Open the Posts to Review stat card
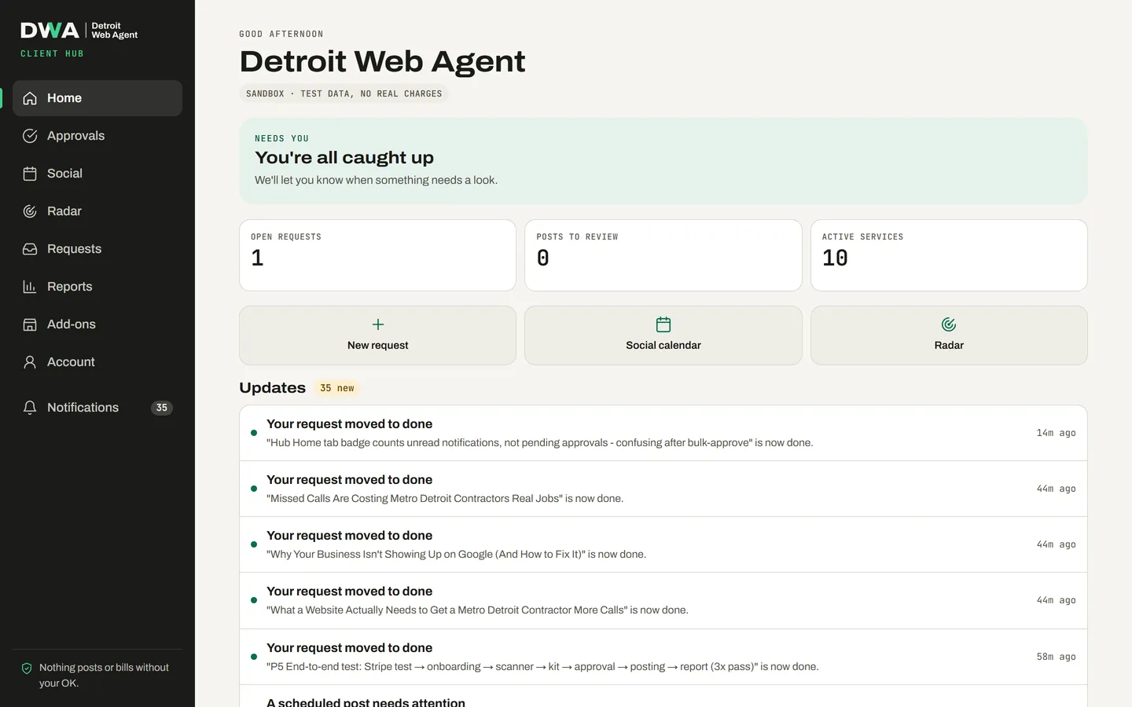1132x707 pixels. pos(663,255)
